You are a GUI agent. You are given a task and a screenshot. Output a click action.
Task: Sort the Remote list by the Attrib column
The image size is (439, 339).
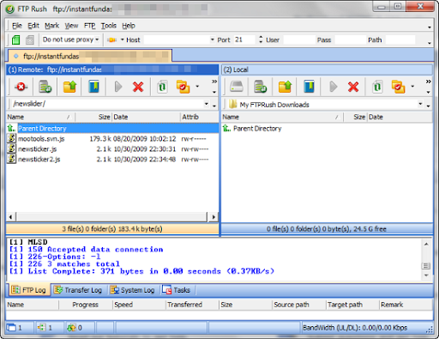pyautogui.click(x=199, y=117)
